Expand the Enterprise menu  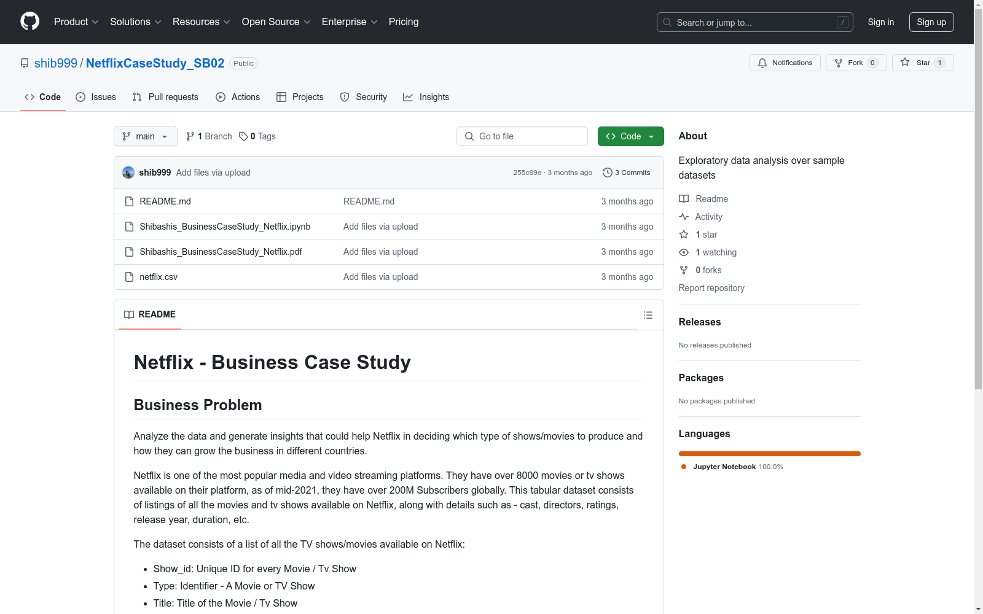[x=350, y=22]
